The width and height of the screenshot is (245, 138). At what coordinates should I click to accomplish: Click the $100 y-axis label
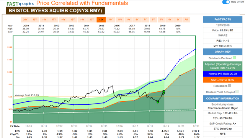(10, 72)
